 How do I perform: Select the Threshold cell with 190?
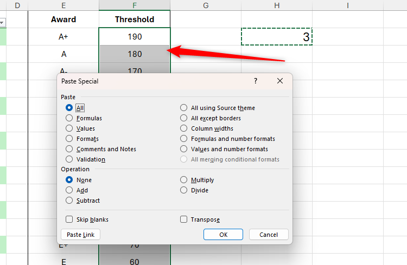pyautogui.click(x=135, y=37)
